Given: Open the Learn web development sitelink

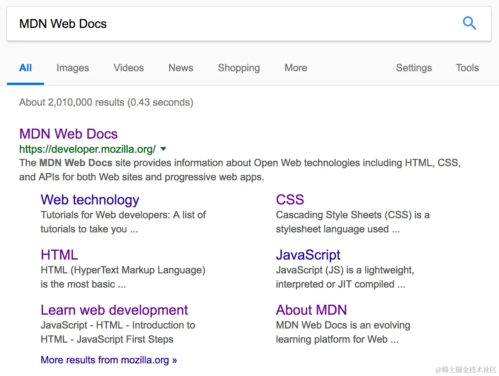Looking at the screenshot, I should click(115, 310).
